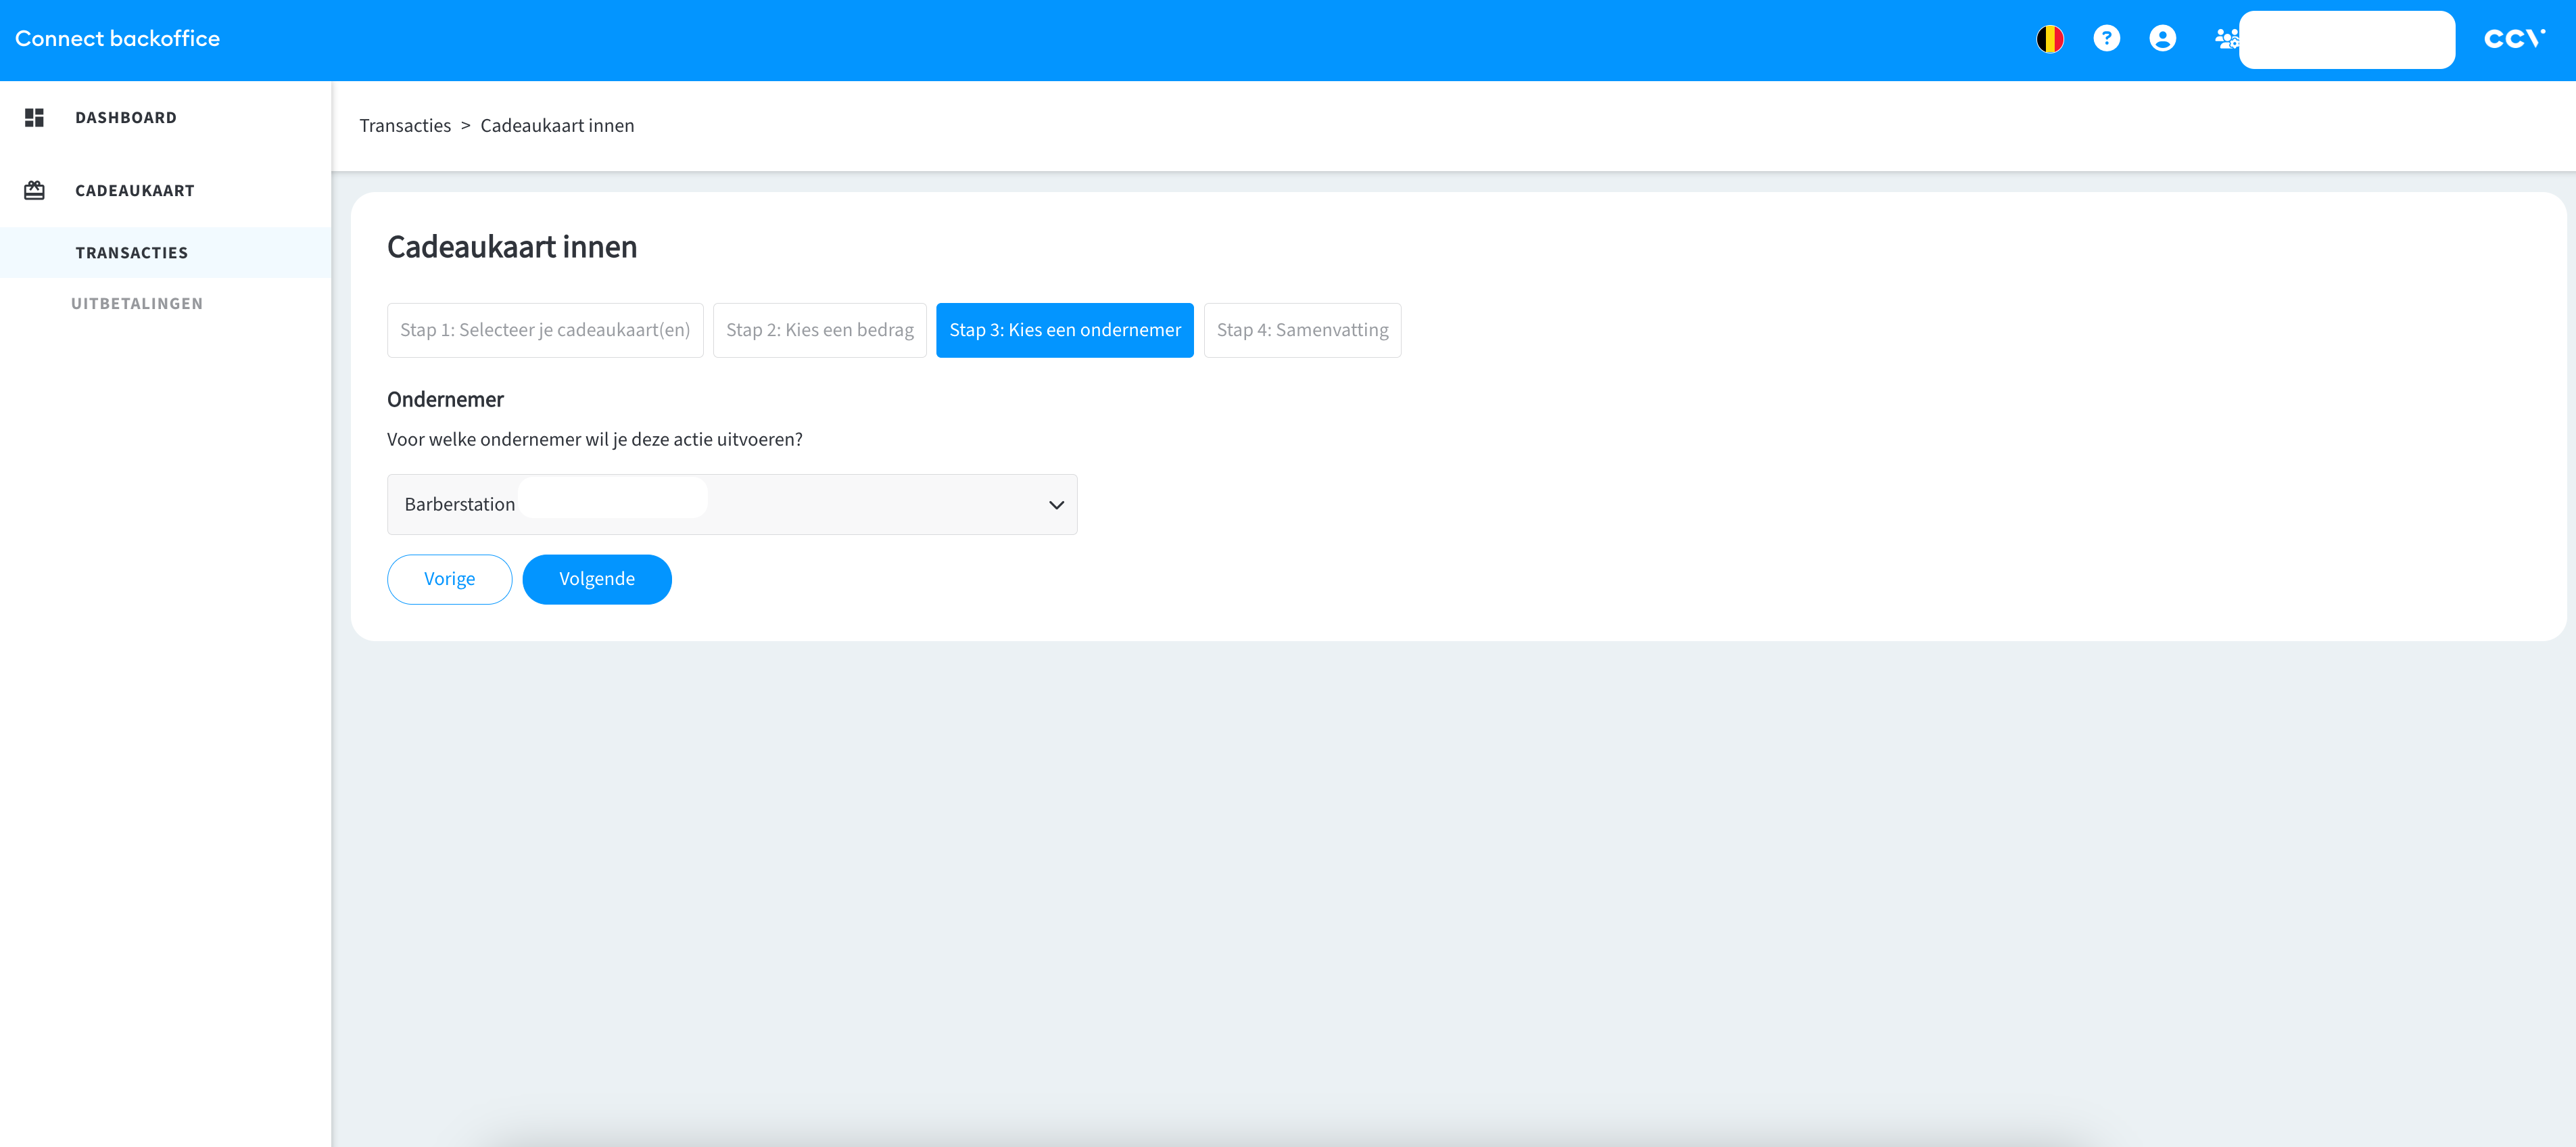Click the blank field in the top header
This screenshot has height=1147, width=2576.
pyautogui.click(x=2346, y=40)
